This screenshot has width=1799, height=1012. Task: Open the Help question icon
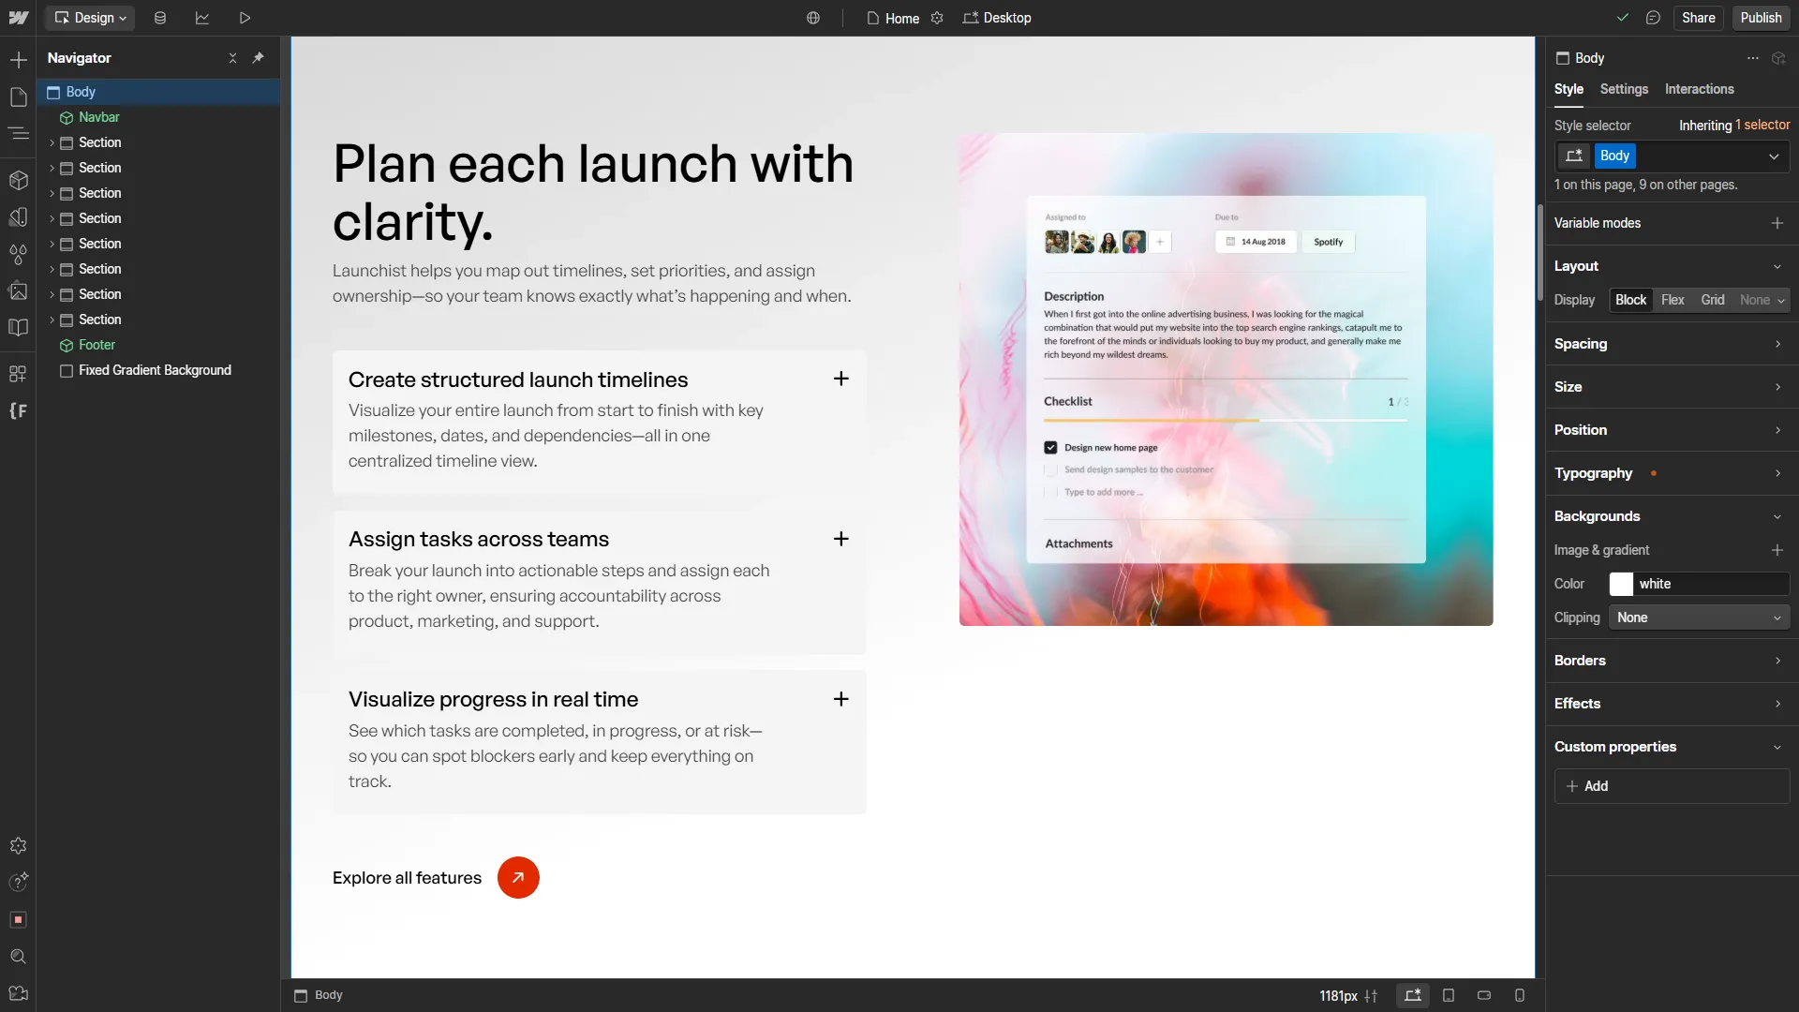point(18,882)
